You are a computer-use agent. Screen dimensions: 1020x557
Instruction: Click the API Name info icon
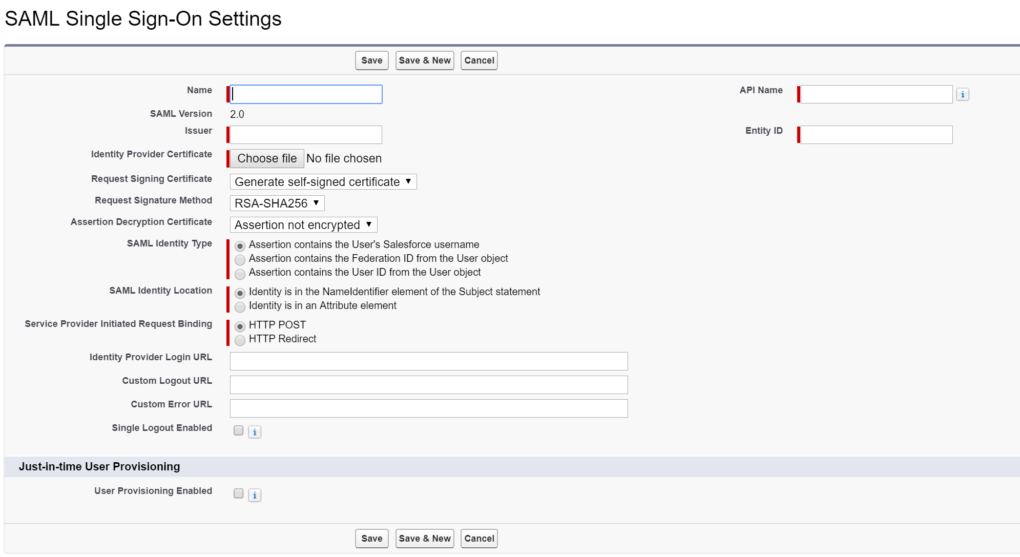tap(962, 94)
